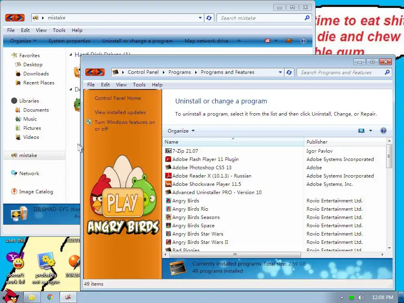Click the vertical scrollbar thumb in program list

[x=389, y=156]
